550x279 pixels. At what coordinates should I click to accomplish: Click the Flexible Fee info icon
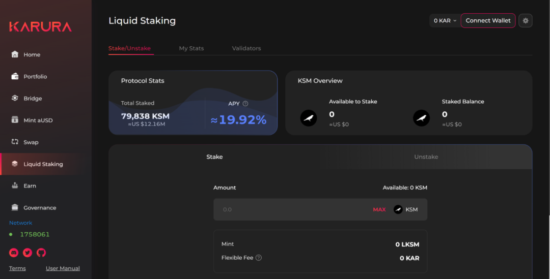click(259, 258)
